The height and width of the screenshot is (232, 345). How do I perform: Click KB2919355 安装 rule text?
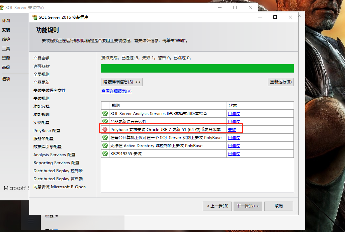(x=126, y=153)
